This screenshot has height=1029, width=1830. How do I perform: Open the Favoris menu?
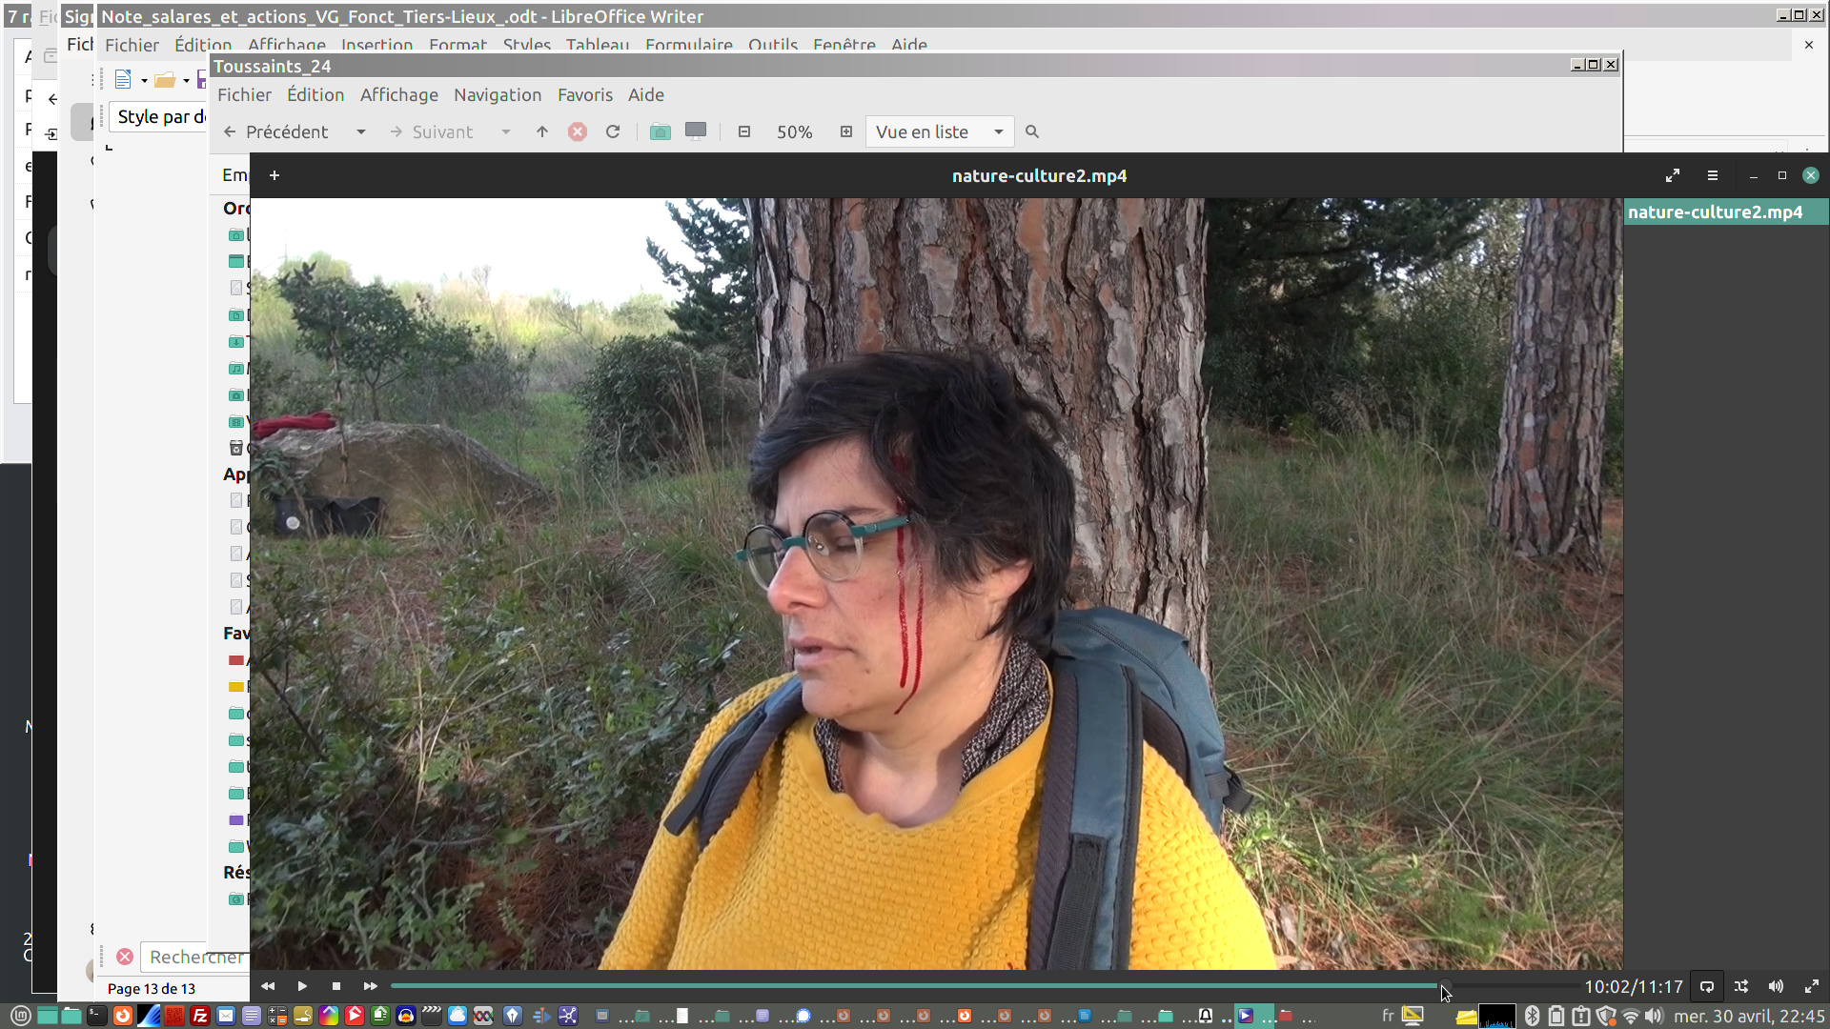click(584, 95)
